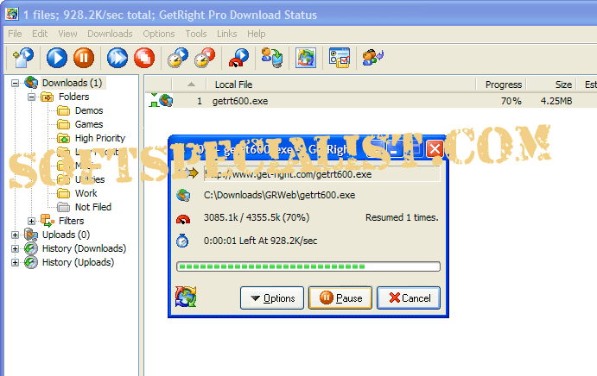Open the GetRight browser globe toolbar icon

pos(306,58)
